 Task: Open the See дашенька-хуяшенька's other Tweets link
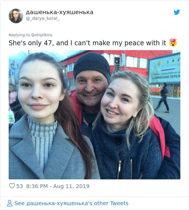pyautogui.click(x=72, y=203)
